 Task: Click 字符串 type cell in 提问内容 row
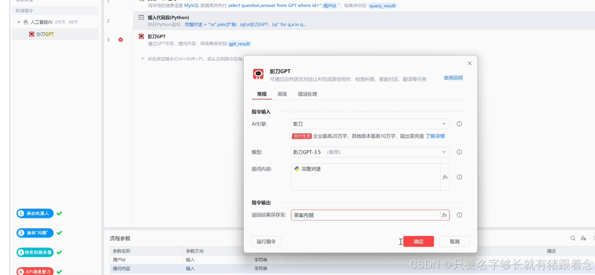click(261, 269)
